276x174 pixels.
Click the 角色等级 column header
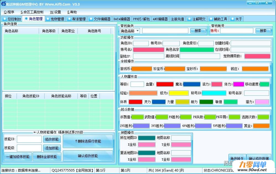pyautogui.click(x=49, y=31)
